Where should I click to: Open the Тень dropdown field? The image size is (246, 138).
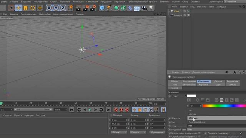pos(217,126)
